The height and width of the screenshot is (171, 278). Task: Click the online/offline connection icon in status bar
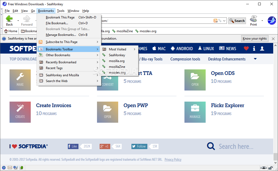[264, 168]
